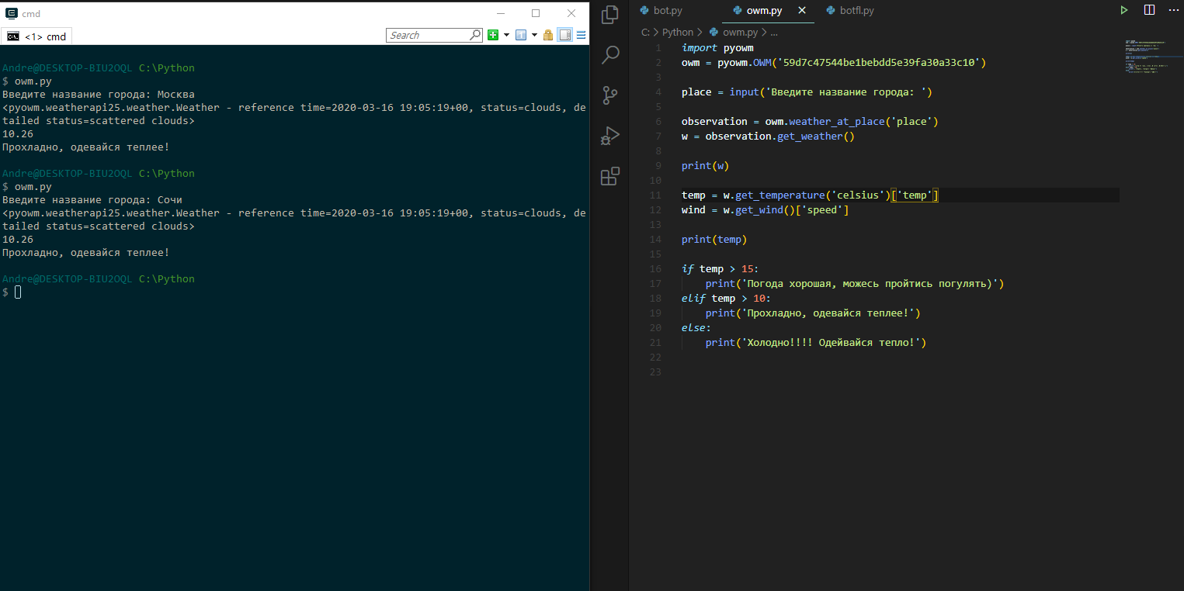Open ConEmu hamburger settings menu
The image size is (1184, 591).
[x=581, y=35]
